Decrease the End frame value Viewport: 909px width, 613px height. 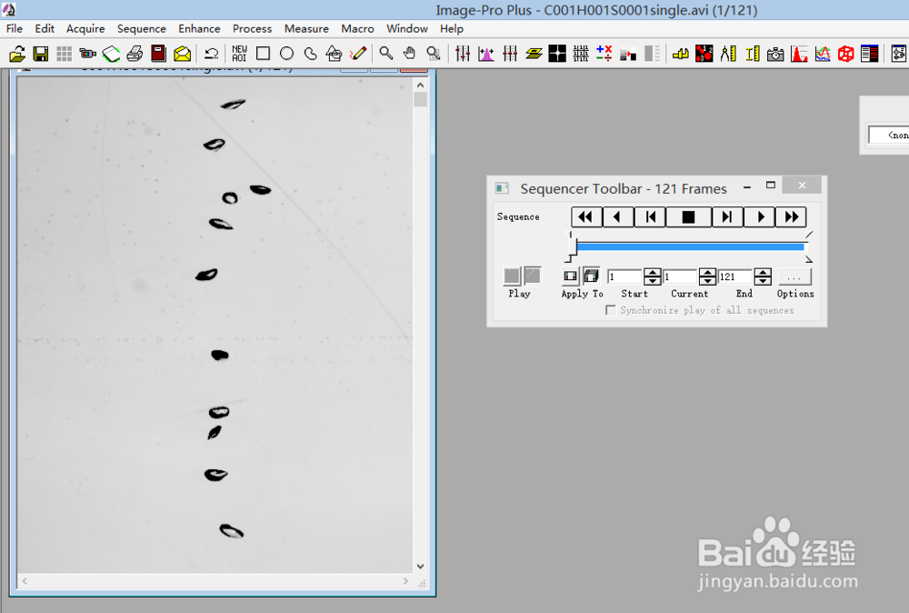(x=763, y=281)
